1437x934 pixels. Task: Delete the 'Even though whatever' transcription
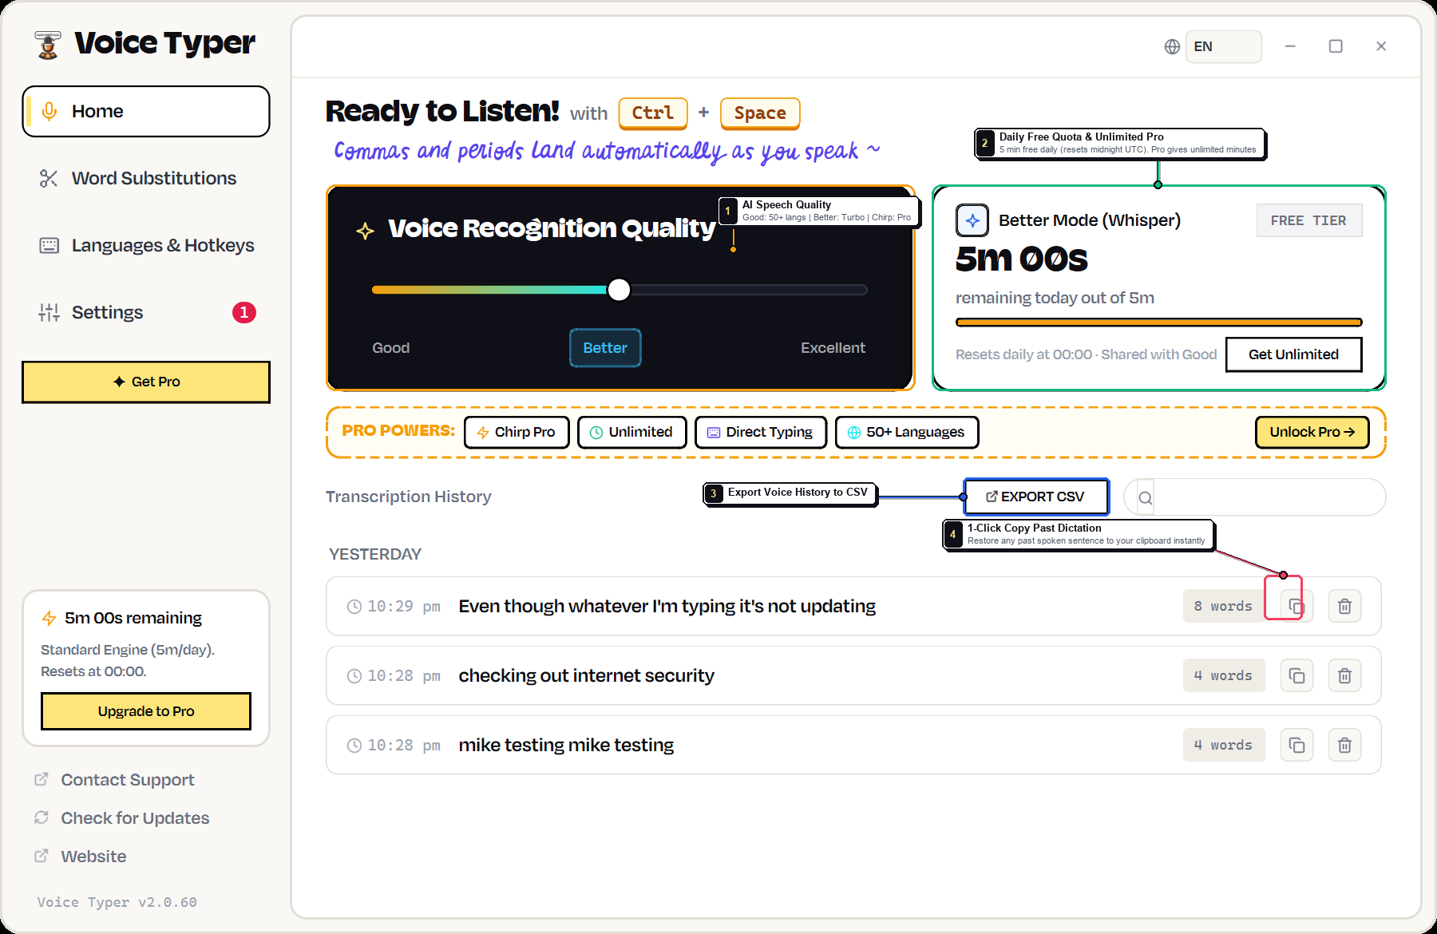(x=1344, y=607)
